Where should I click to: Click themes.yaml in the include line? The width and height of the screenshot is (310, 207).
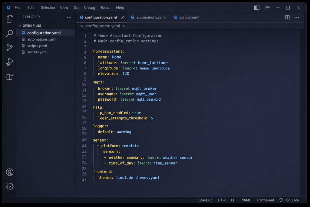[147, 178]
